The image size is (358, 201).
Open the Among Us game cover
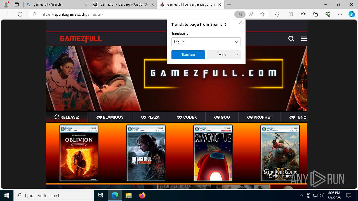click(213, 153)
